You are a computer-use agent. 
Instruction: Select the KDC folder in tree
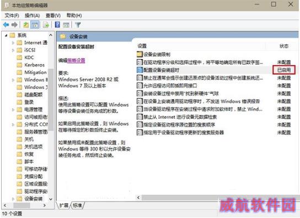click(x=25, y=57)
